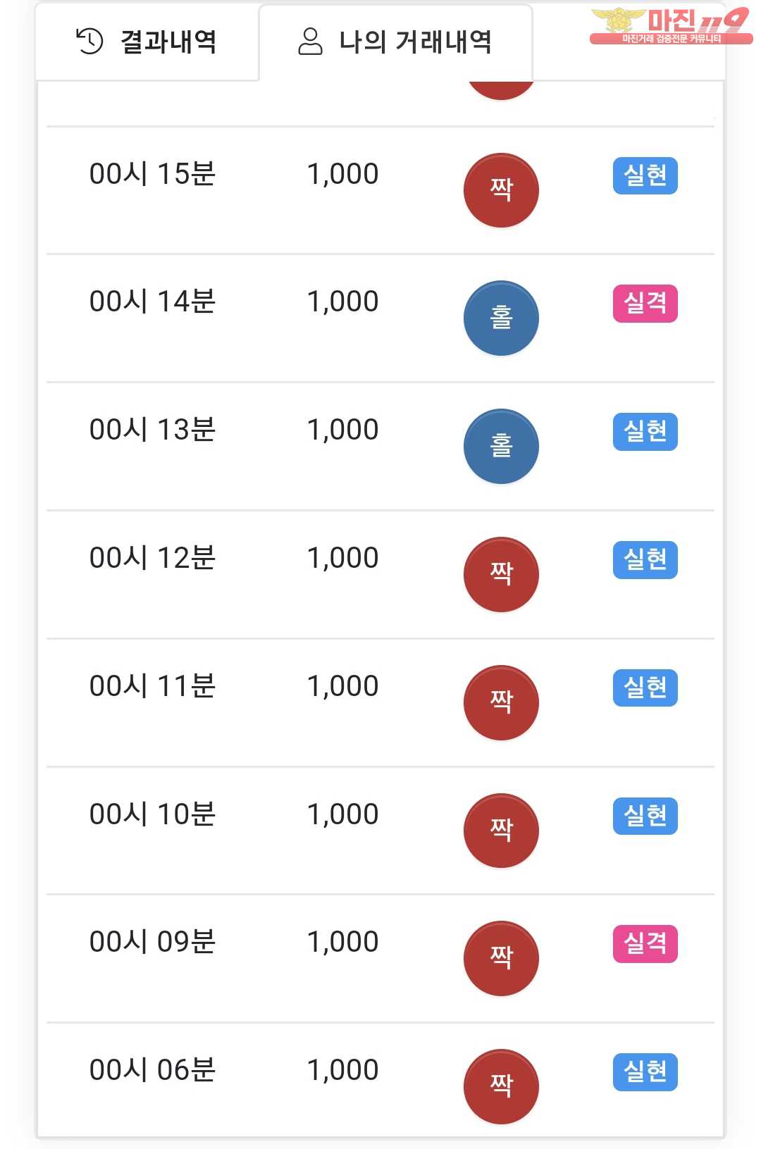Click the user profile icon
The width and height of the screenshot is (761, 1149).
click(310, 42)
